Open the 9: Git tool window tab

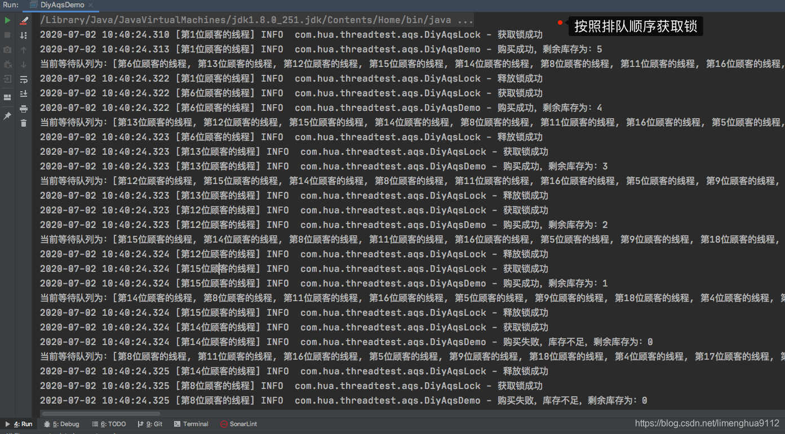(150, 424)
